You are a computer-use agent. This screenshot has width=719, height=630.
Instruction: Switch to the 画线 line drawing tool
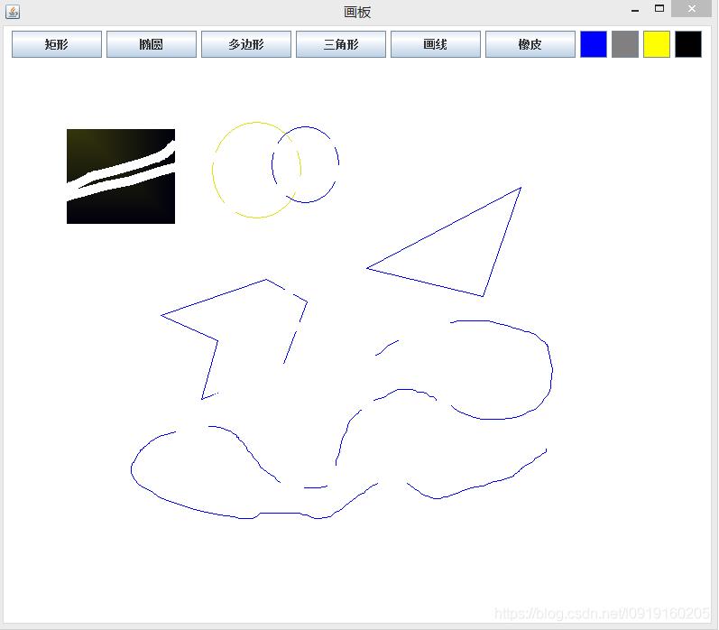(436, 44)
